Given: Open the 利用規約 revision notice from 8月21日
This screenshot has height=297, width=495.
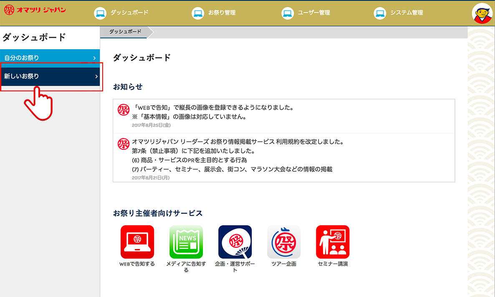Looking at the screenshot, I should pos(237,142).
